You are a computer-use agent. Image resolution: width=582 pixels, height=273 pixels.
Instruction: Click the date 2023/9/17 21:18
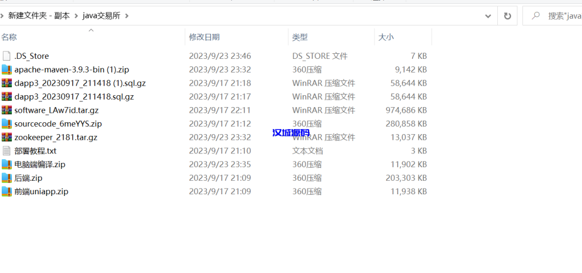[220, 83]
